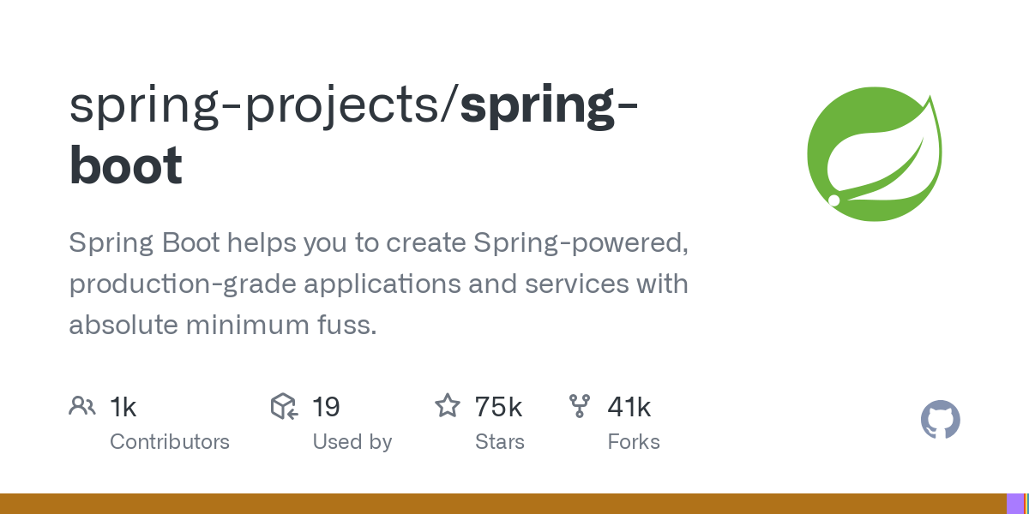Click the Used by label
The width and height of the screenshot is (1029, 514).
[352, 442]
